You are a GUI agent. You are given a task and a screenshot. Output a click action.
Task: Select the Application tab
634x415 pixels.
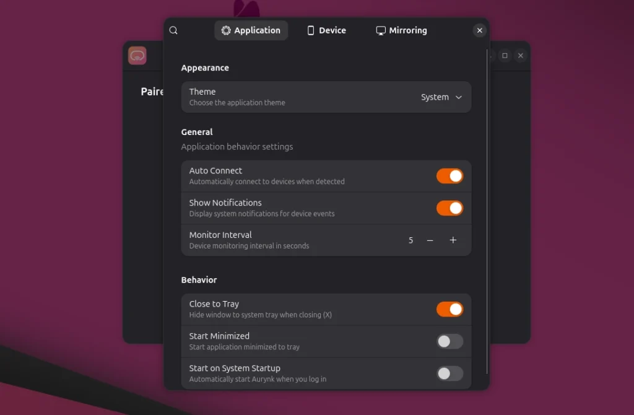tap(251, 30)
